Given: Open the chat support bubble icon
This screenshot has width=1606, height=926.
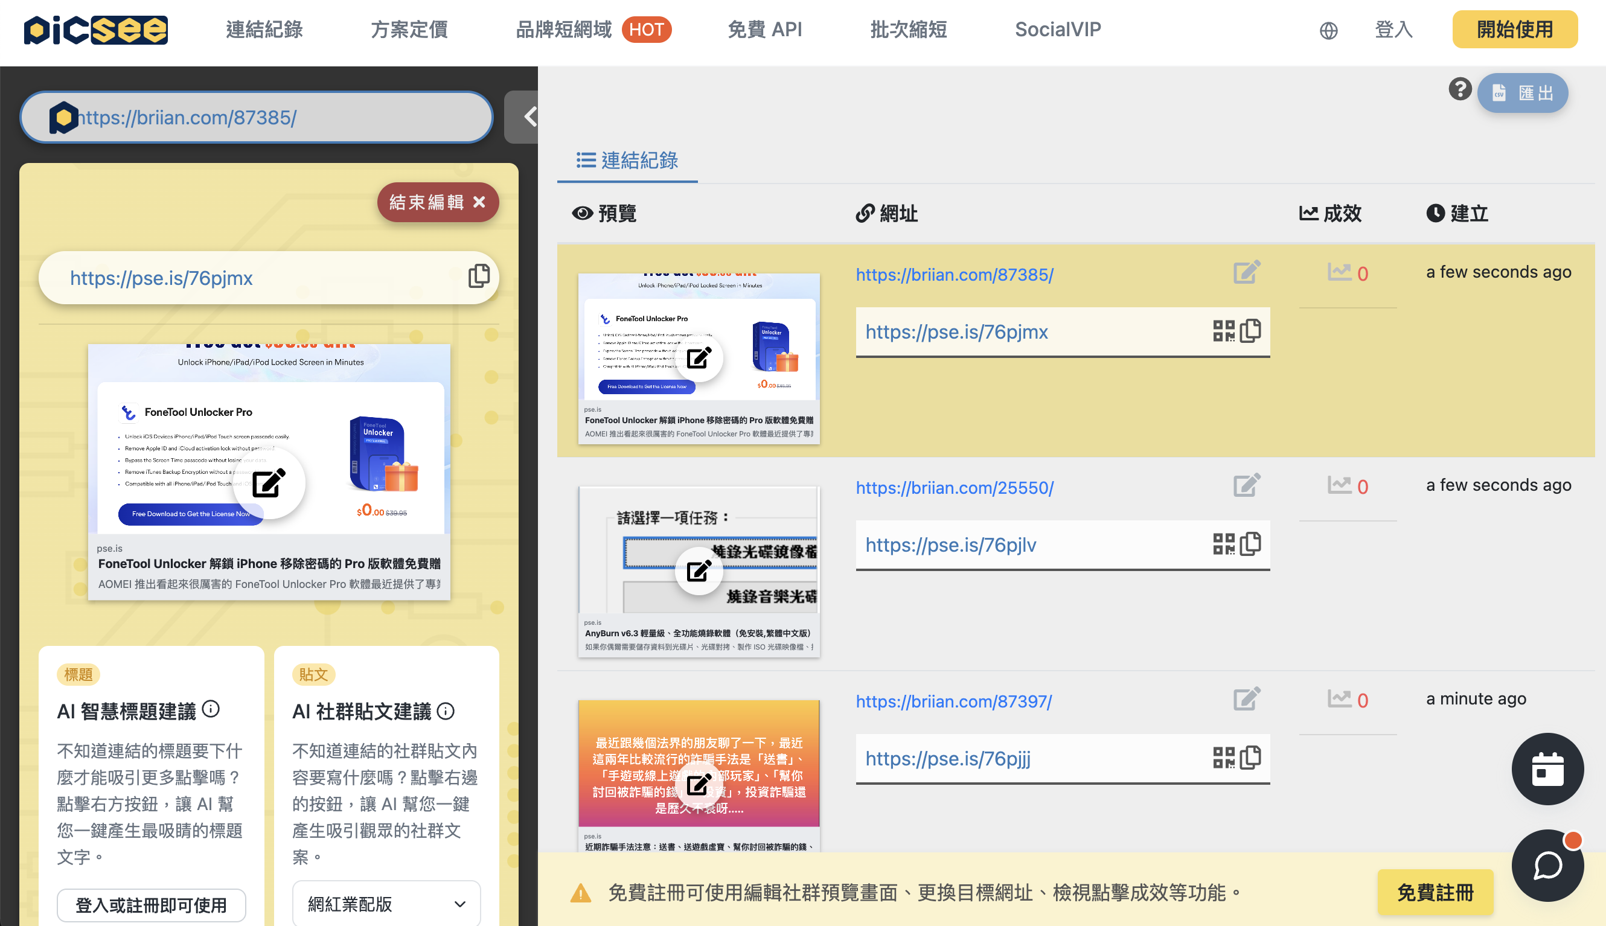Looking at the screenshot, I should 1547,865.
